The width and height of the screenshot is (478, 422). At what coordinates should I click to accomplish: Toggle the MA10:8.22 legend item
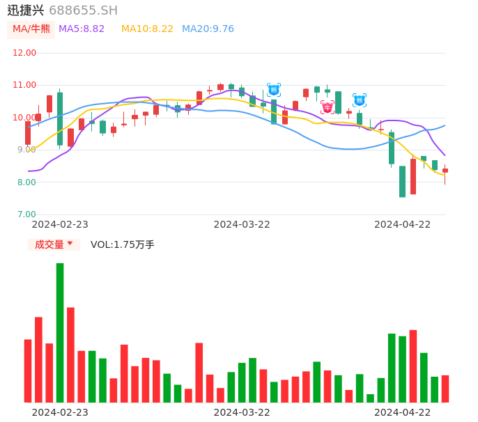(x=147, y=29)
